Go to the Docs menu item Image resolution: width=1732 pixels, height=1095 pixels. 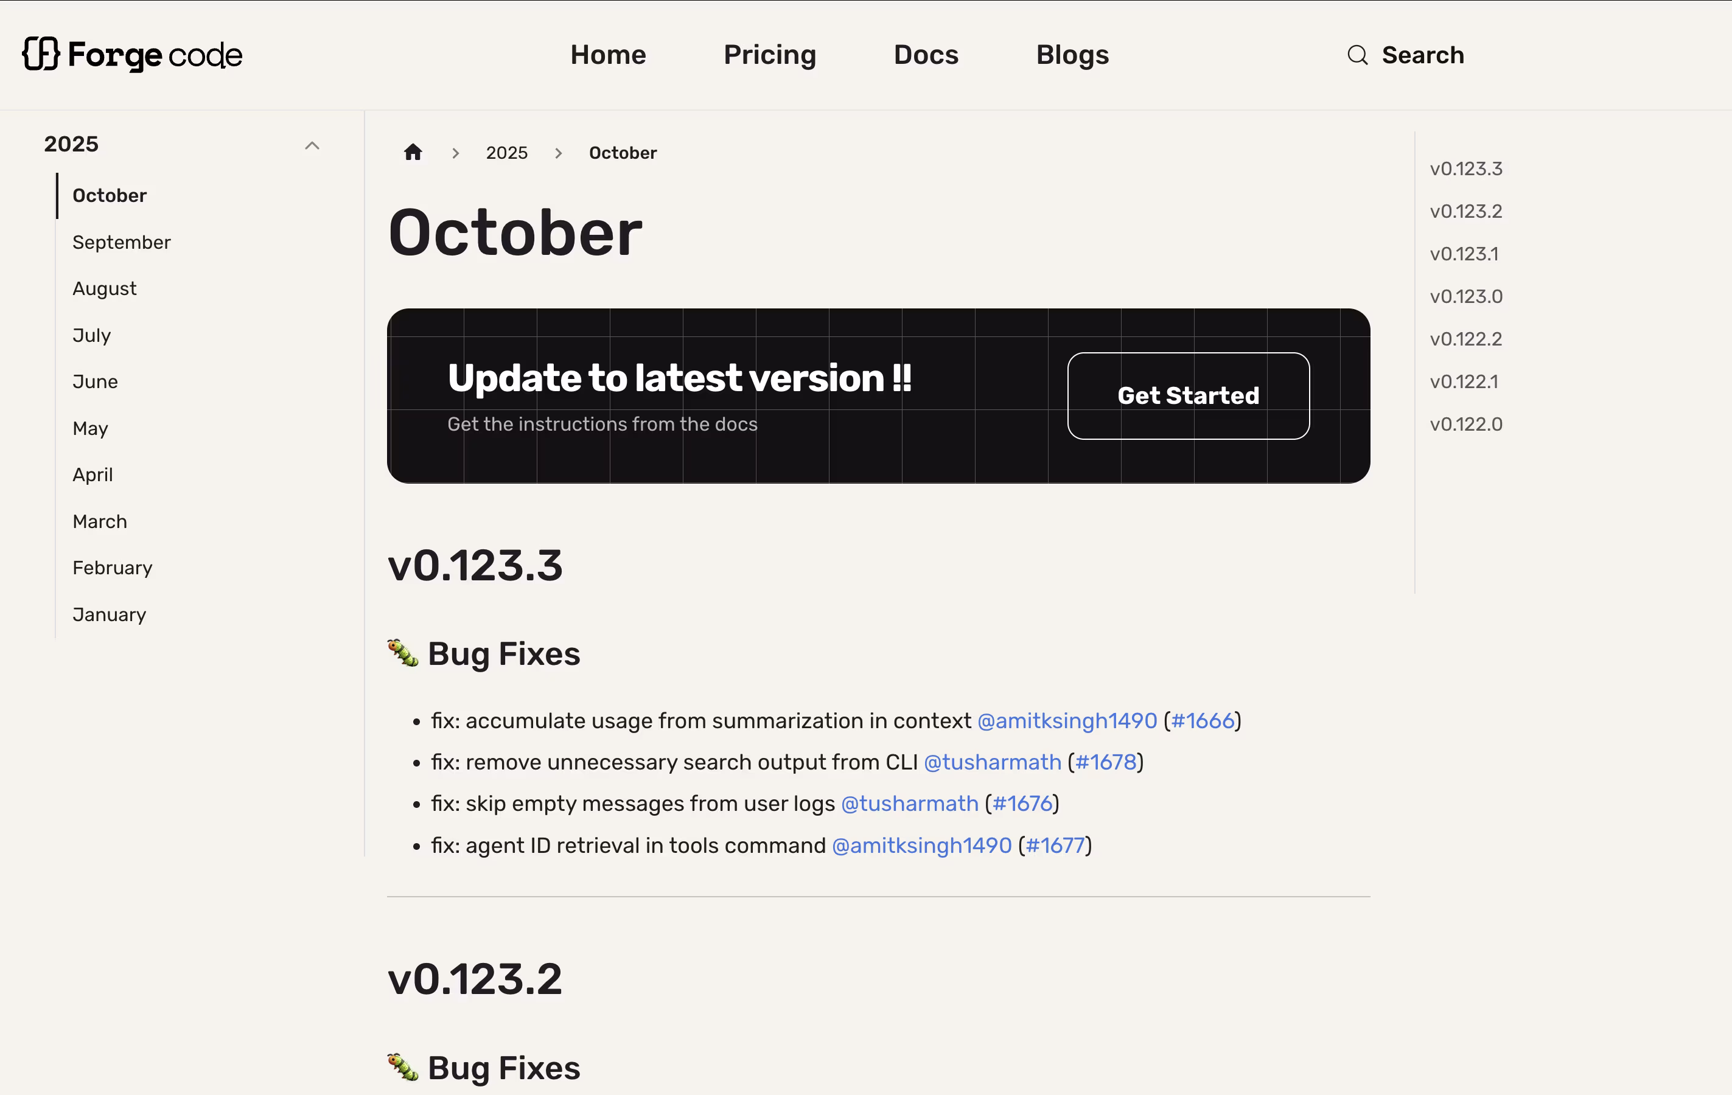[x=926, y=55]
